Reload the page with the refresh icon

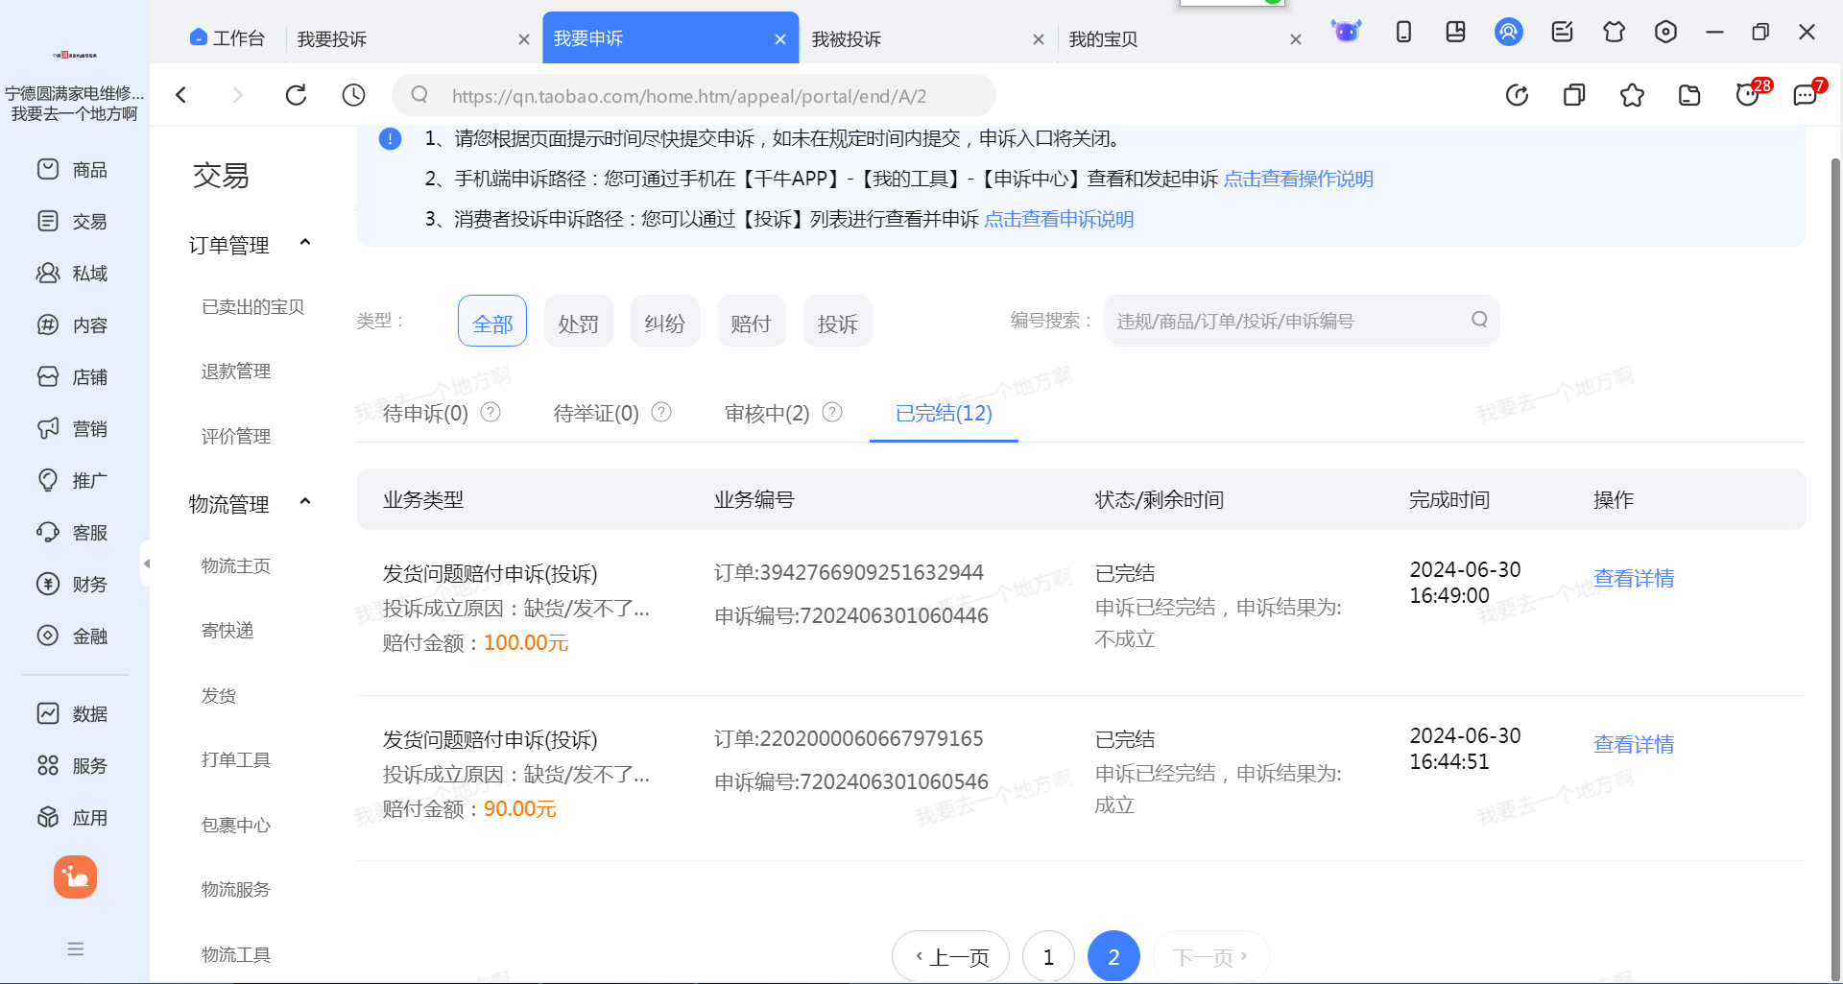click(296, 95)
